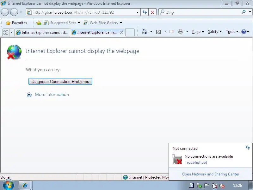This screenshot has height=190, width=253.
Task: Open the Help question mark menu
Action: coord(245,32)
